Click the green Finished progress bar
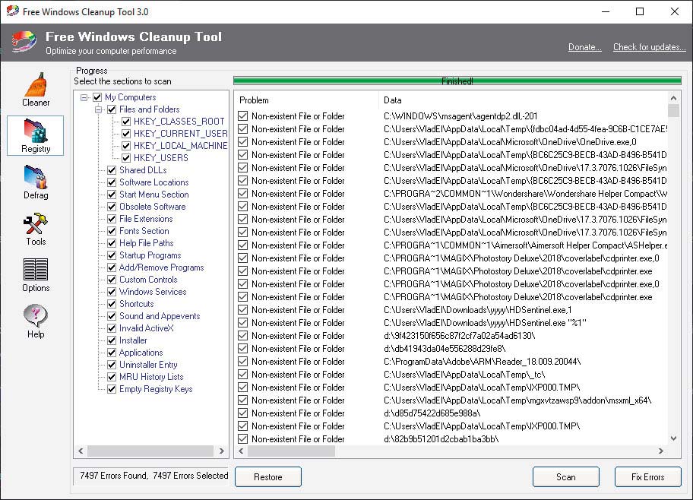Viewport: 693px width, 500px height. coord(457,81)
